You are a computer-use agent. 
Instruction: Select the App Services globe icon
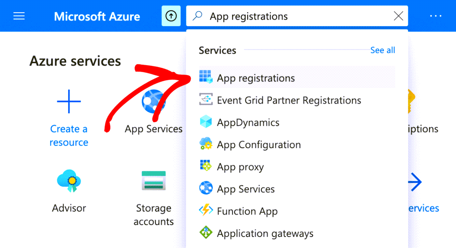point(153,103)
